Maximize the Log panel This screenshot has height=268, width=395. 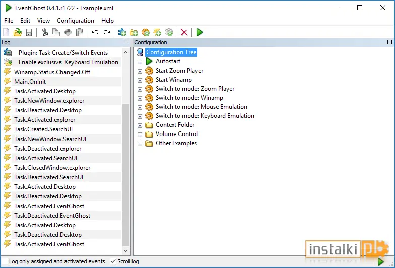coord(126,42)
